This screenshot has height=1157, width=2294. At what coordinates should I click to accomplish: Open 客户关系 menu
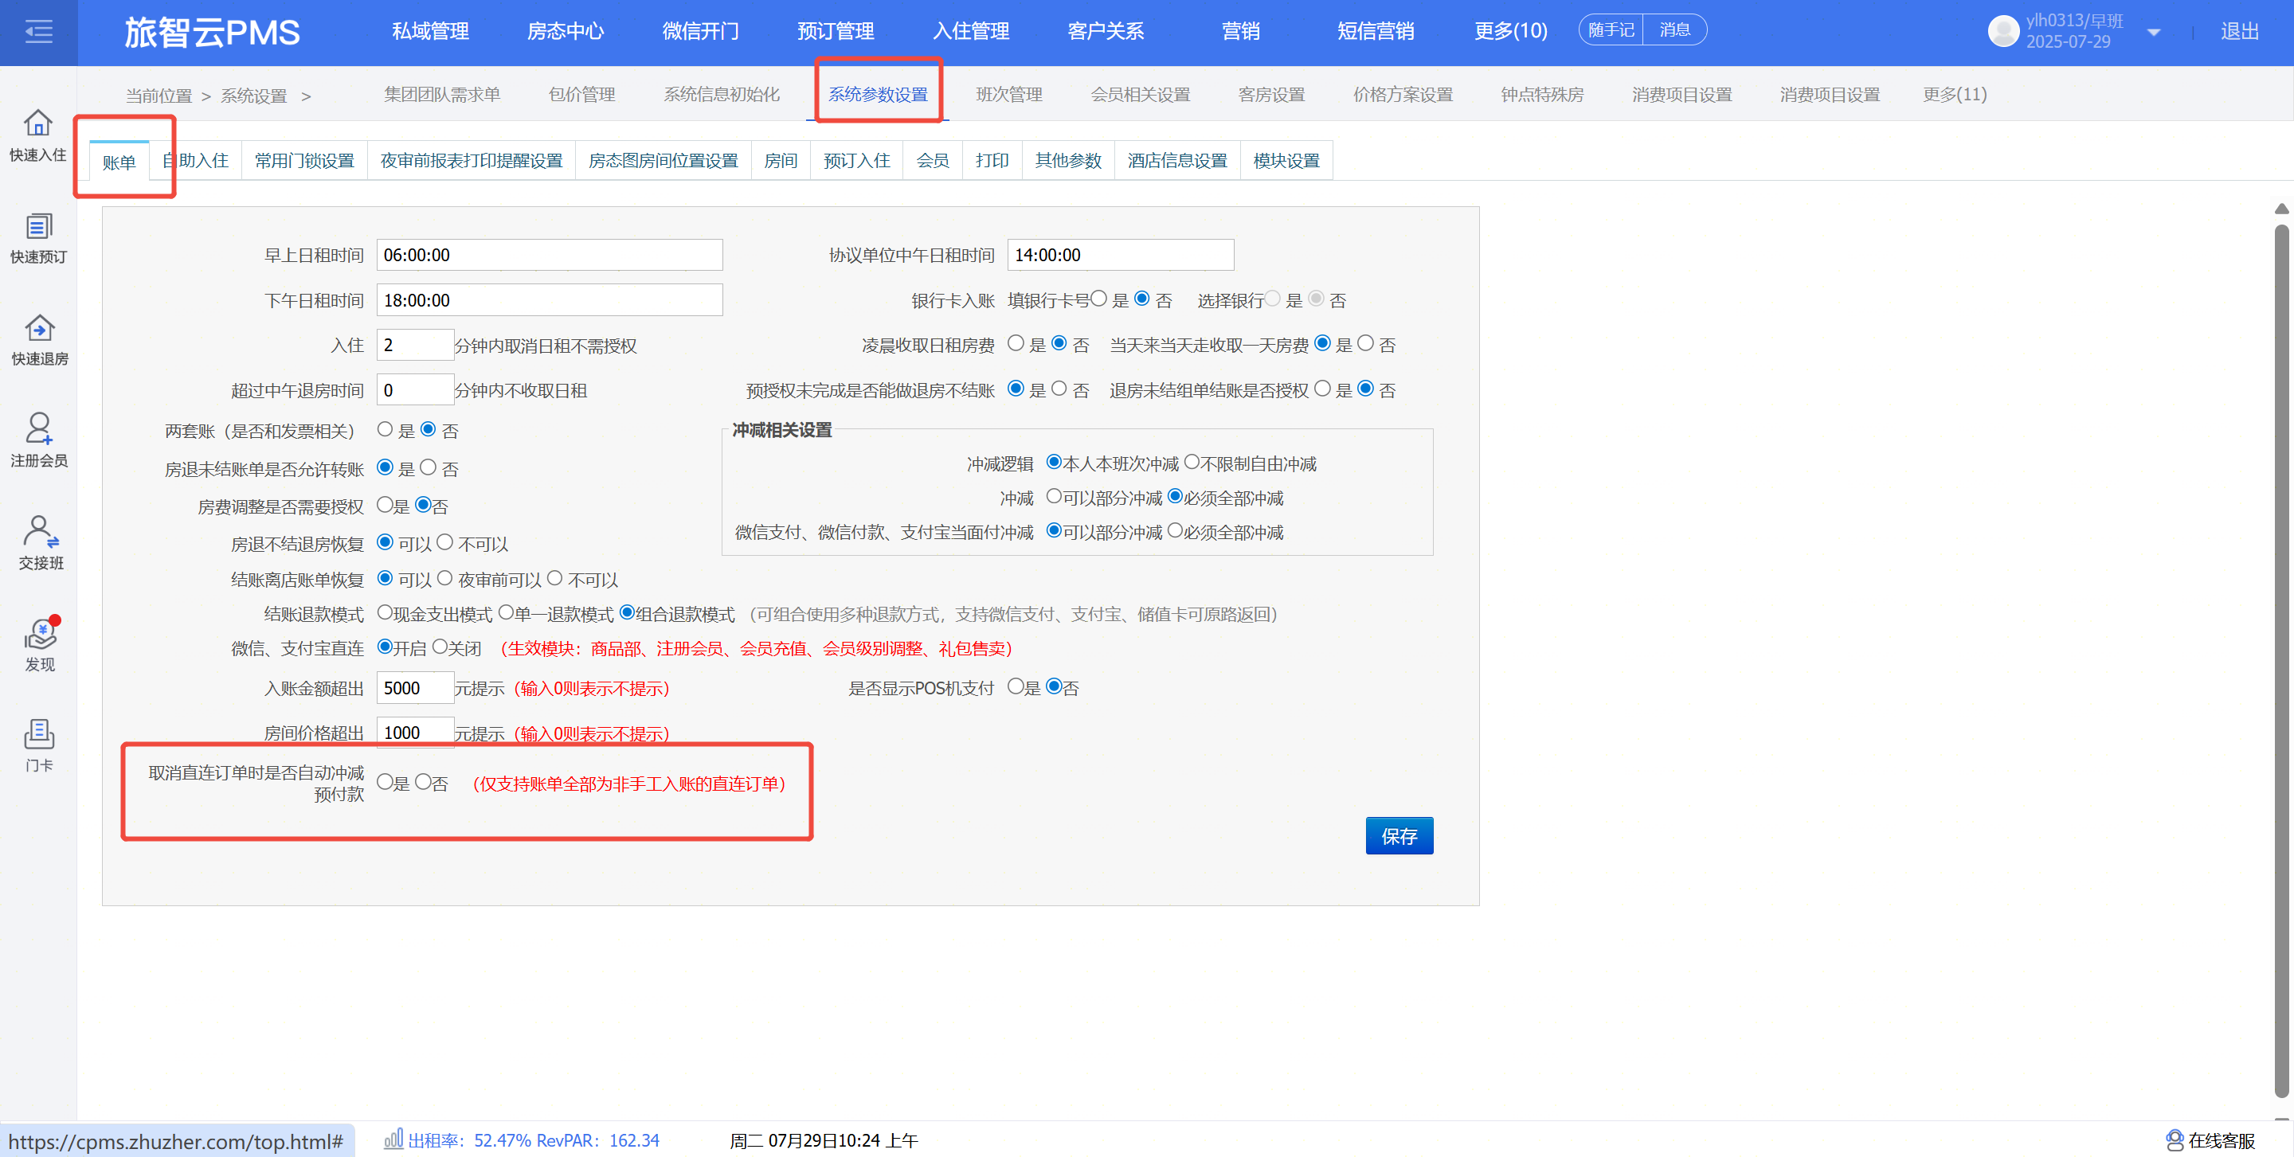click(1105, 31)
